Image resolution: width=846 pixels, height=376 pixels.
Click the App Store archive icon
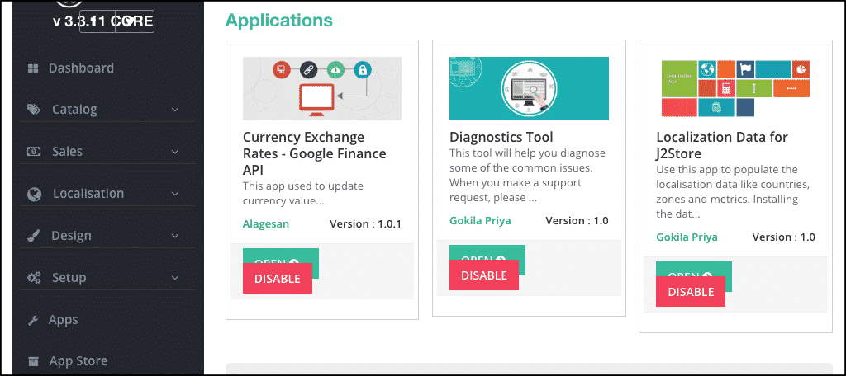click(33, 361)
